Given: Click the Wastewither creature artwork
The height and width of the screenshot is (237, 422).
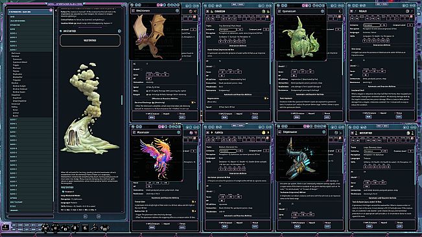Looking at the screenshot, I should click(90, 109).
